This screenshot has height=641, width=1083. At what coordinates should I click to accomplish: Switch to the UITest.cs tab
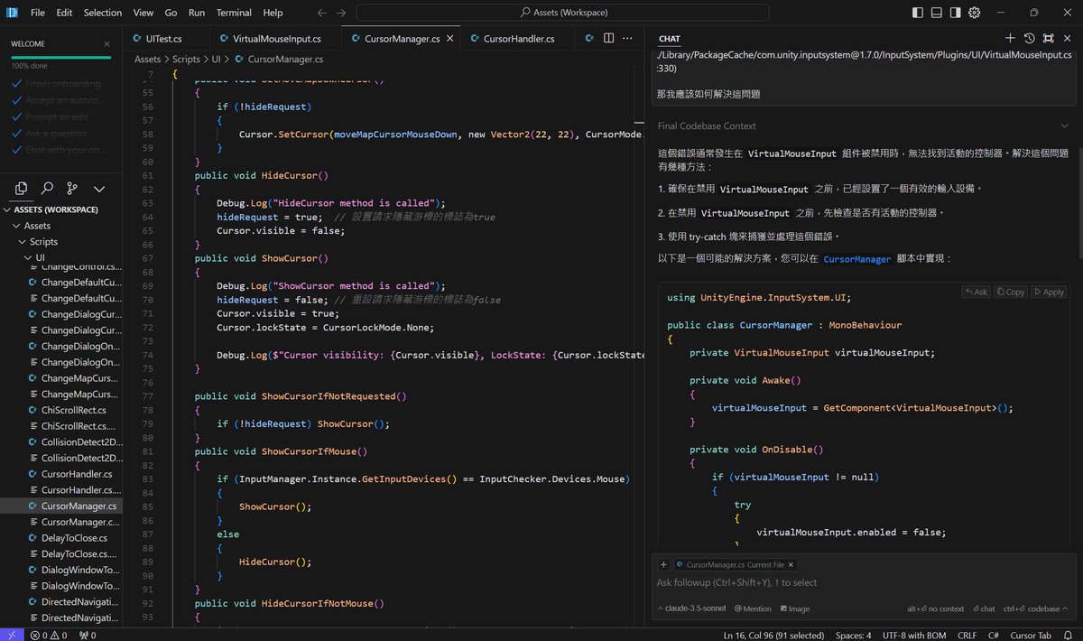tap(164, 39)
